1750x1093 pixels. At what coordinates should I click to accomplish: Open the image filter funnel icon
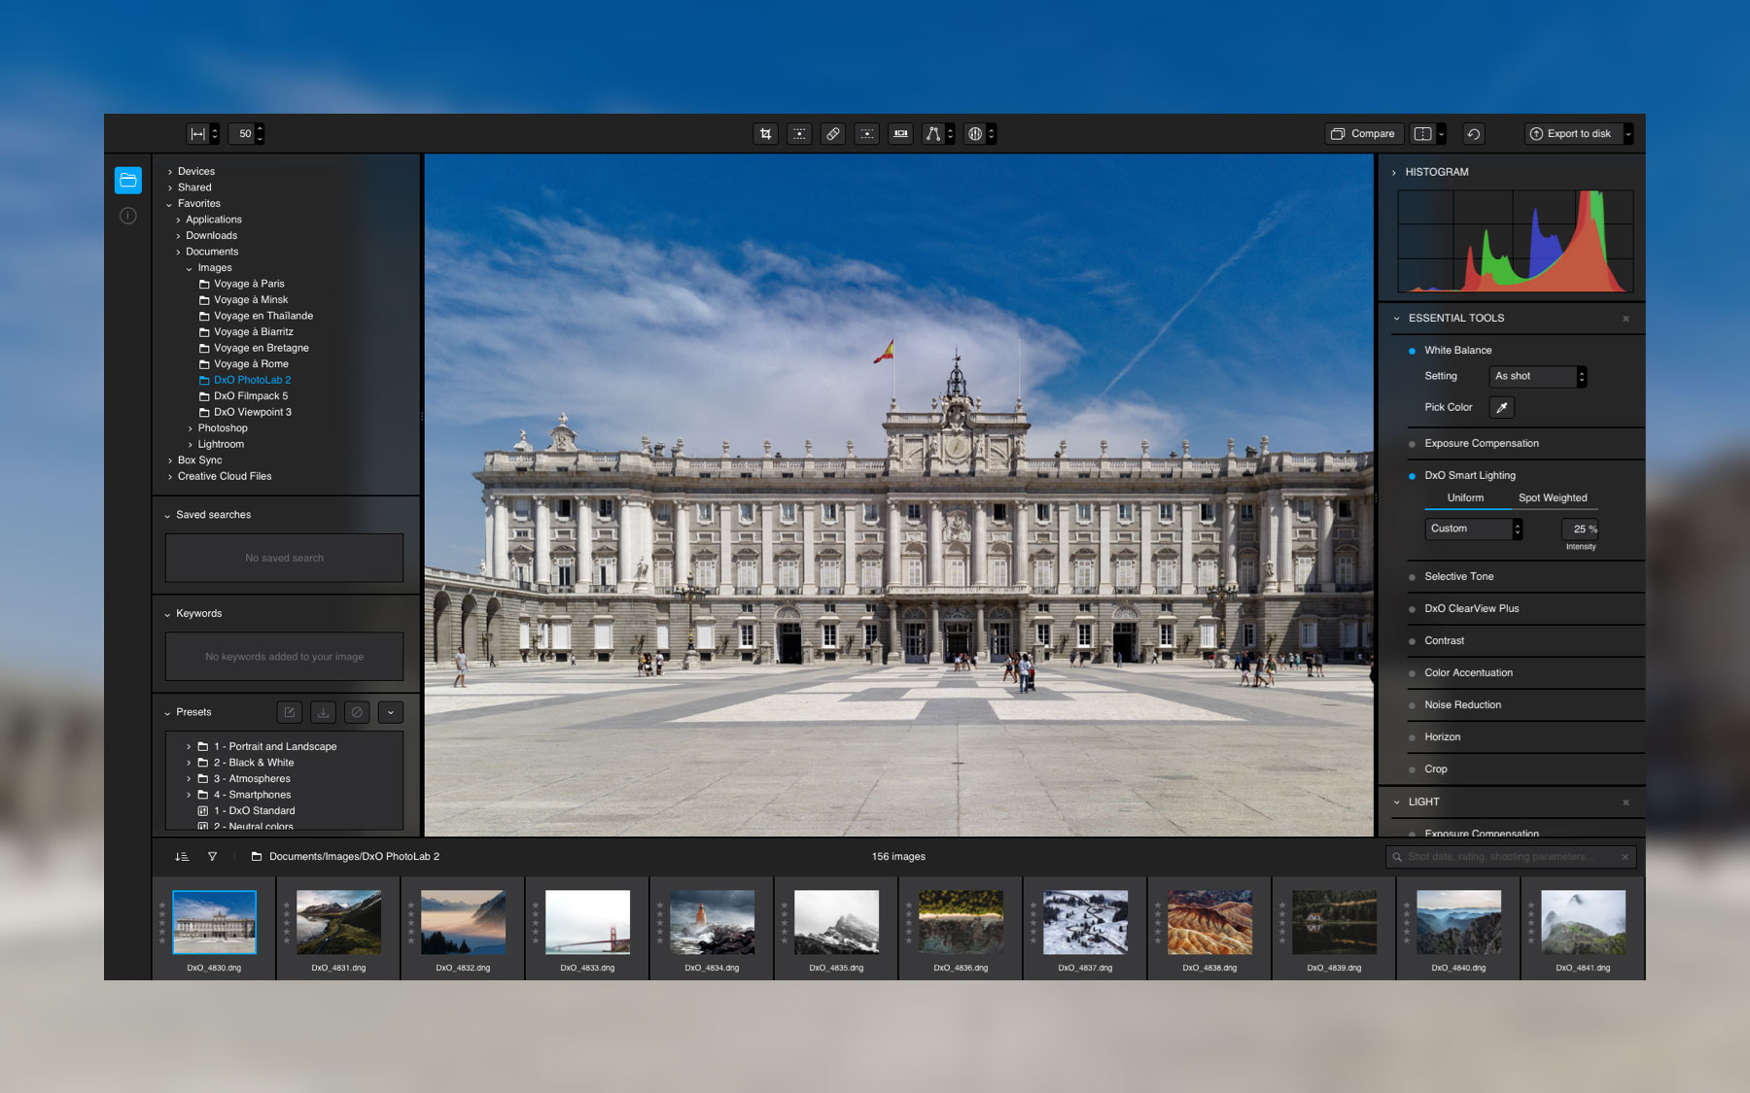[212, 857]
